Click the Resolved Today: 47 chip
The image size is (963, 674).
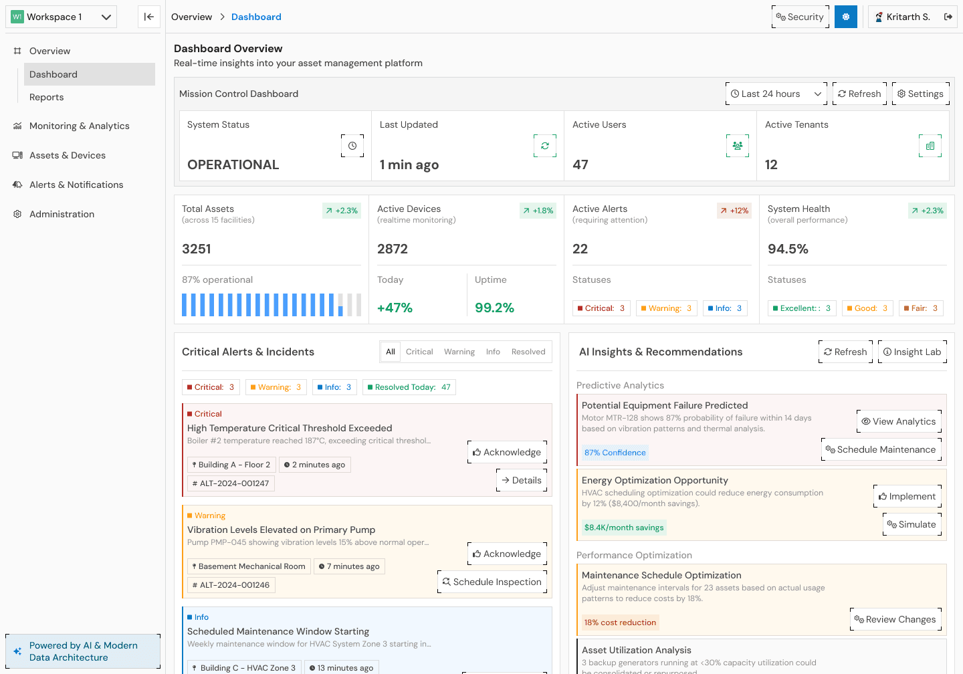point(409,387)
